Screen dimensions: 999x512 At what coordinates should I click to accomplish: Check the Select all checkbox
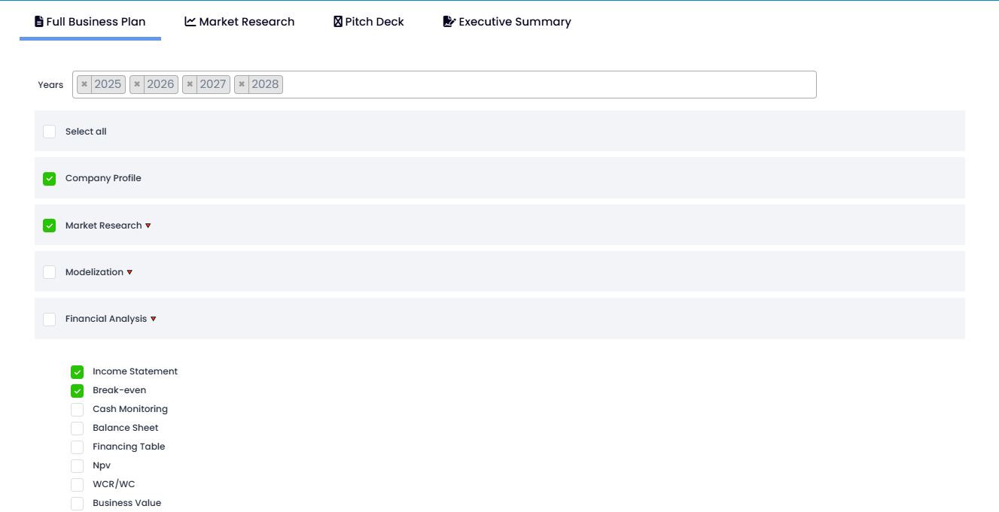coord(50,132)
